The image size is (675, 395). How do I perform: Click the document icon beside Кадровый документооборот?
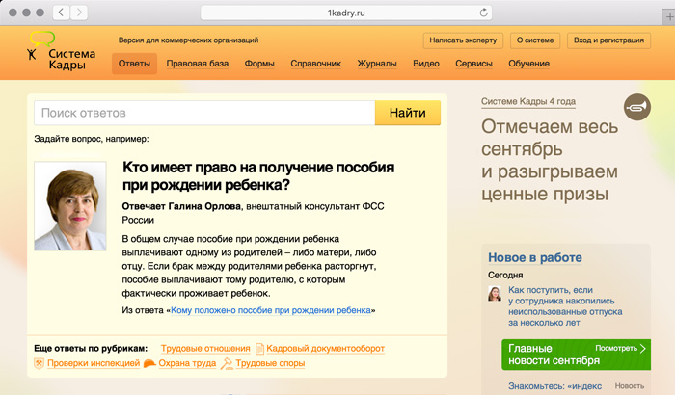tap(259, 348)
